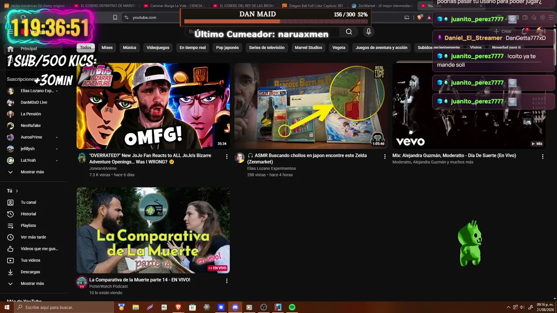This screenshot has width=557, height=313.
Task: Select the Marvel Studios filter chip
Action: [309, 48]
